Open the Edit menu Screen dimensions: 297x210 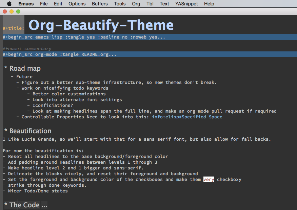tap(58, 4)
